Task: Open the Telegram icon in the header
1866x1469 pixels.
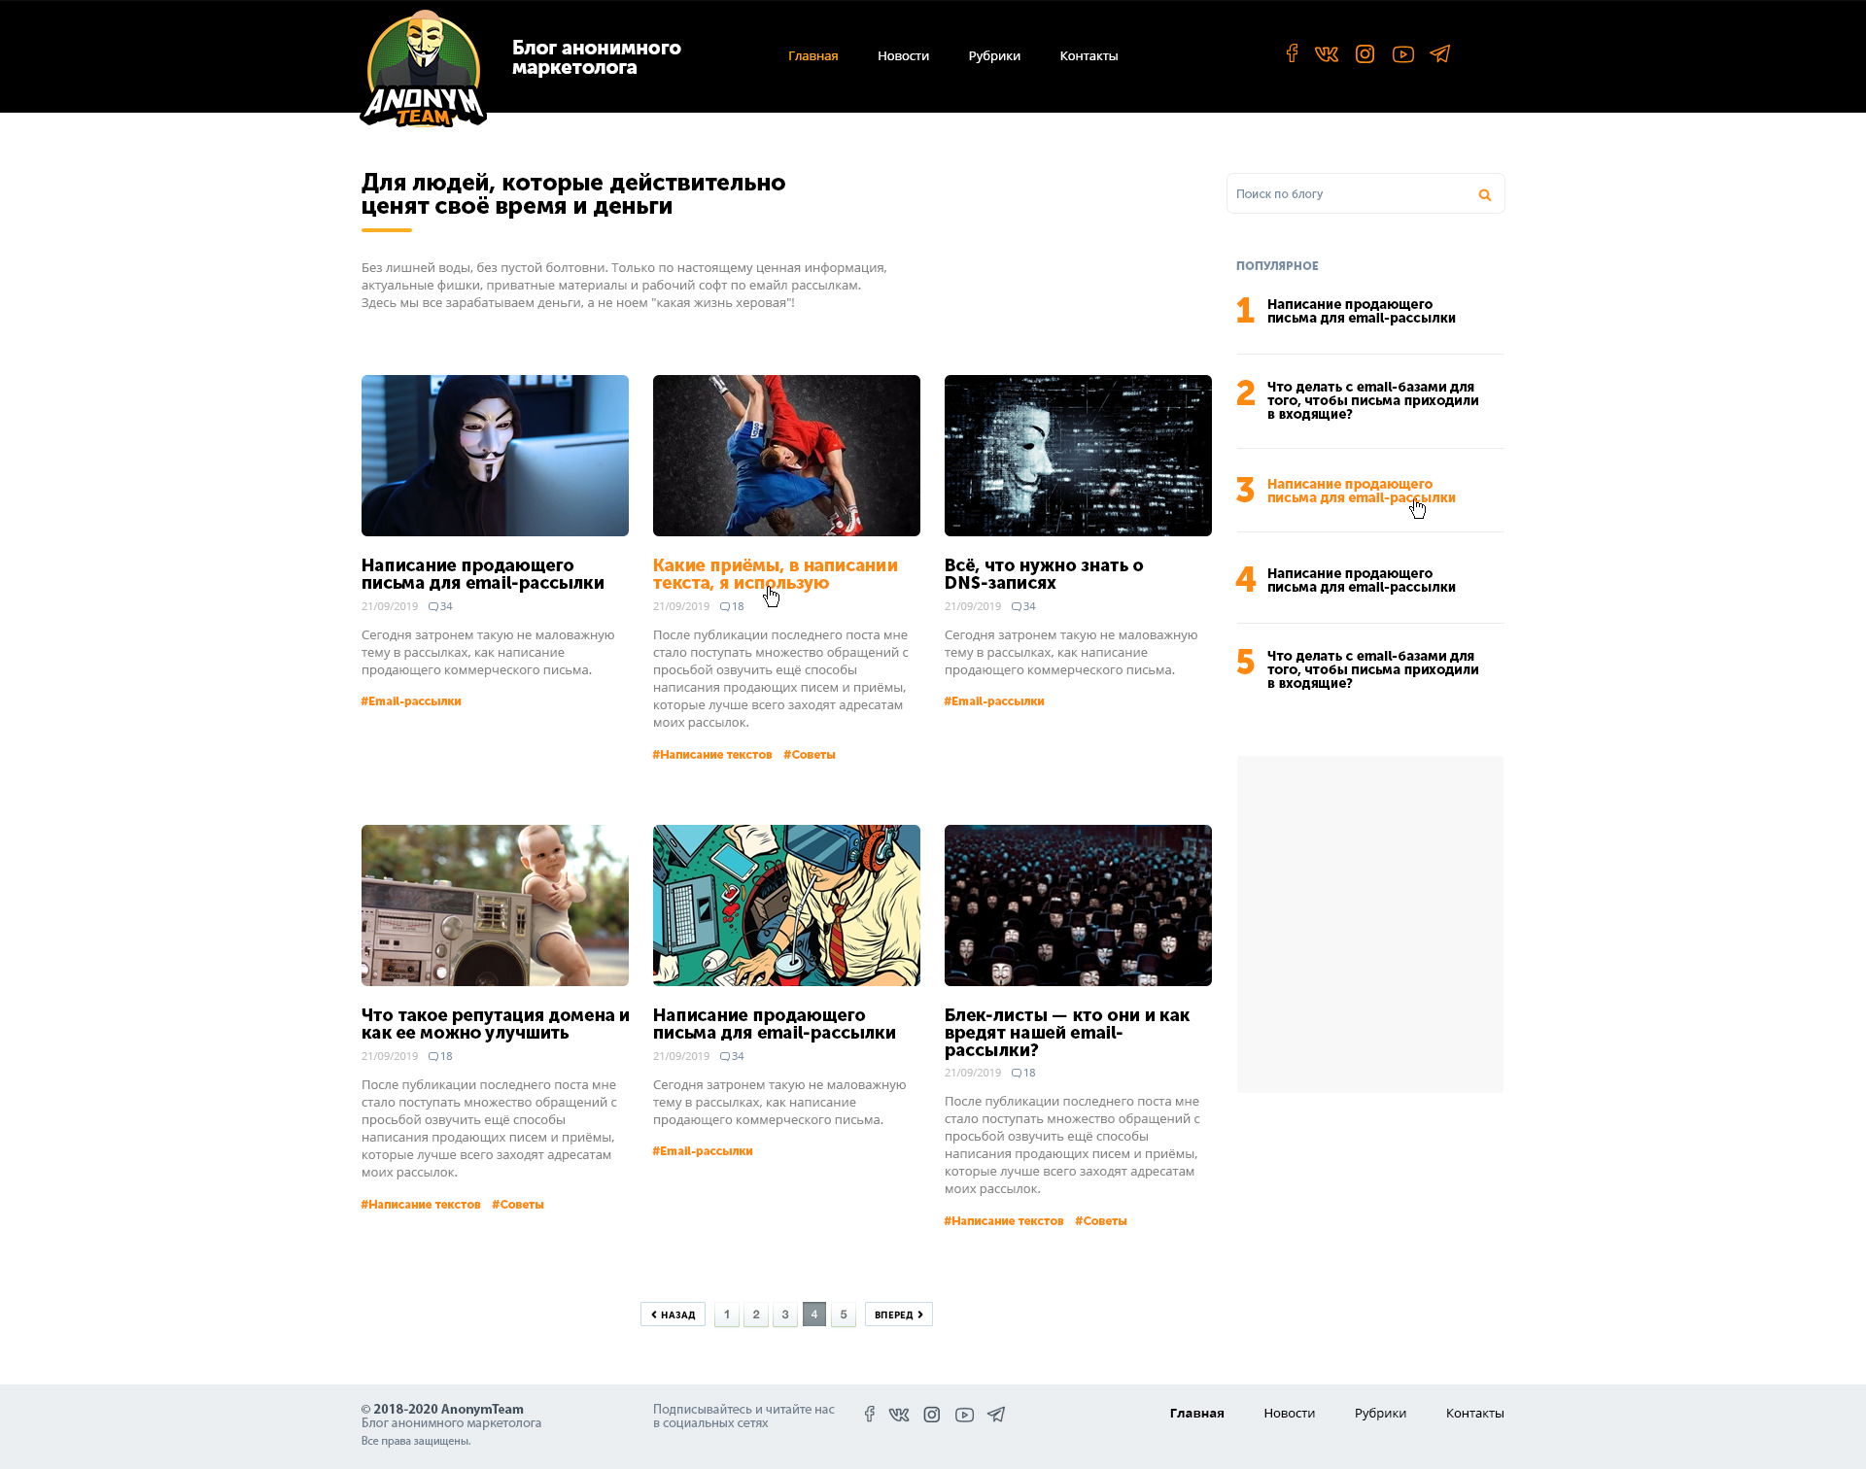Action: pyautogui.click(x=1440, y=53)
